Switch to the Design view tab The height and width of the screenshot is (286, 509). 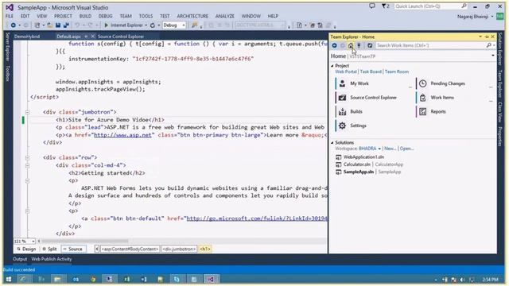click(26, 249)
